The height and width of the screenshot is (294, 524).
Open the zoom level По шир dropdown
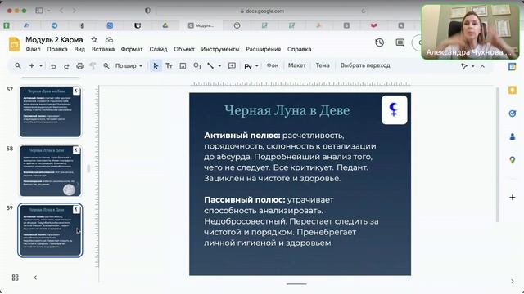click(129, 66)
